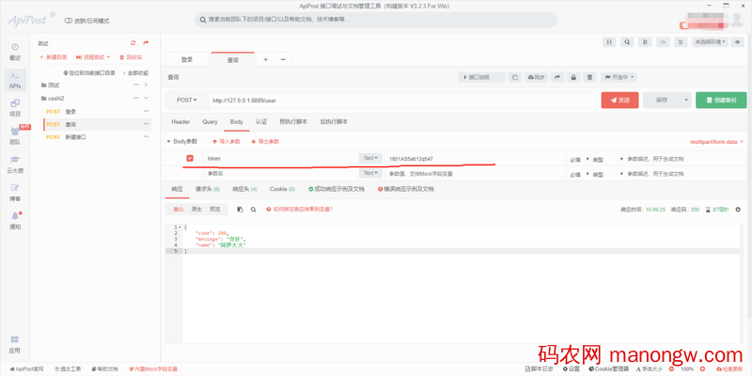Image resolution: width=752 pixels, height=376 pixels.
Task: Click the Q toolbar icon
Action: (x=627, y=41)
